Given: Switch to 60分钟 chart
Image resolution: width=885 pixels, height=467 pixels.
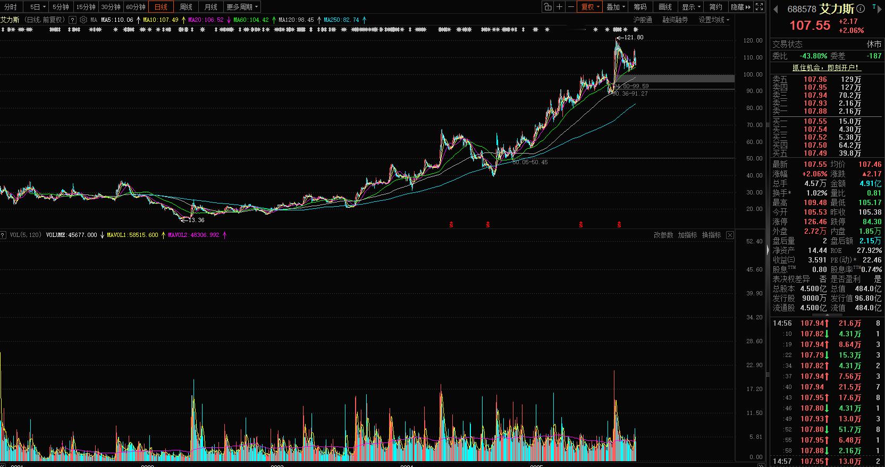Looking at the screenshot, I should (136, 7).
